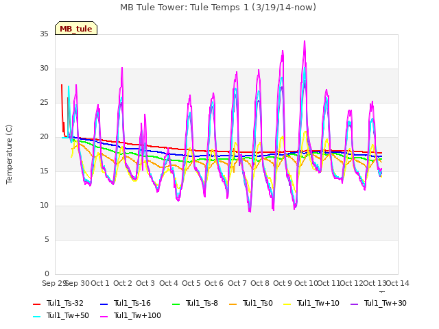Click the Oct 5 x-axis label
Screen dimensions: 439x329
point(191,283)
